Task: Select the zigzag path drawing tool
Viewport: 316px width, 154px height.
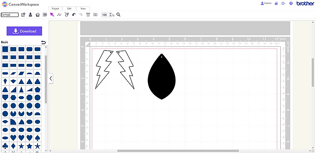Action: [x=59, y=15]
